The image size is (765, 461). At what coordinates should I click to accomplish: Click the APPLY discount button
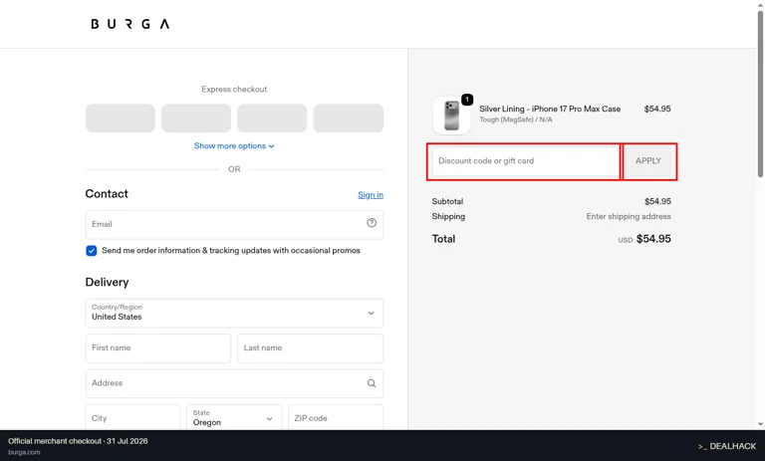pyautogui.click(x=647, y=161)
